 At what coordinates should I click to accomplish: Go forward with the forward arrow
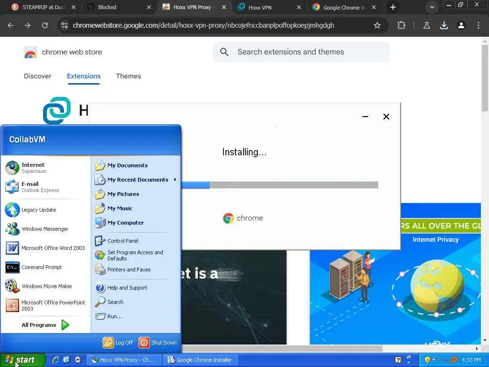point(28,25)
